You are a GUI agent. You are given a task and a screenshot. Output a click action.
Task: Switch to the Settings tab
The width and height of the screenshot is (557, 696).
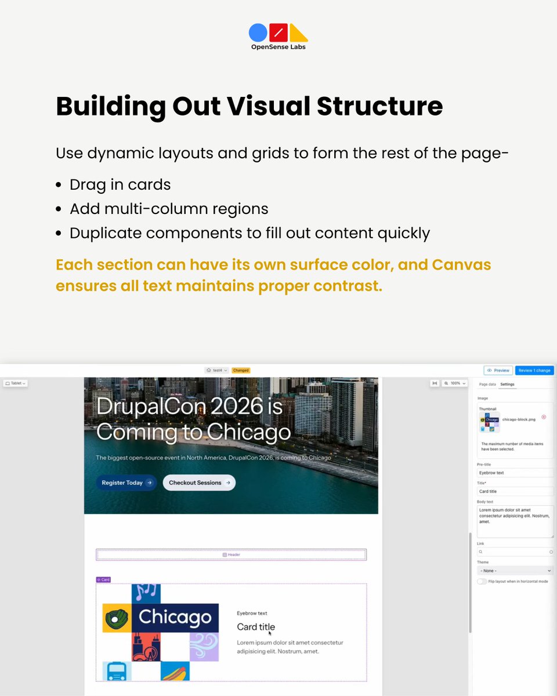507,384
